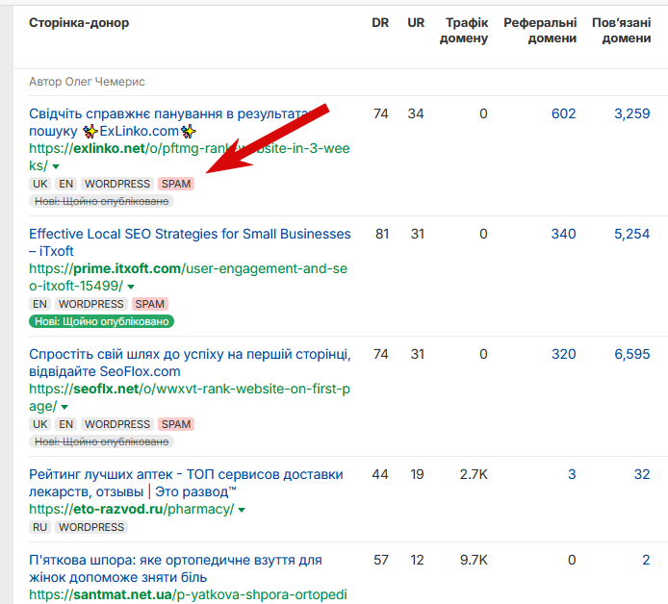Open the П'яткова шпора title link
The image size is (668, 604).
tap(175, 568)
